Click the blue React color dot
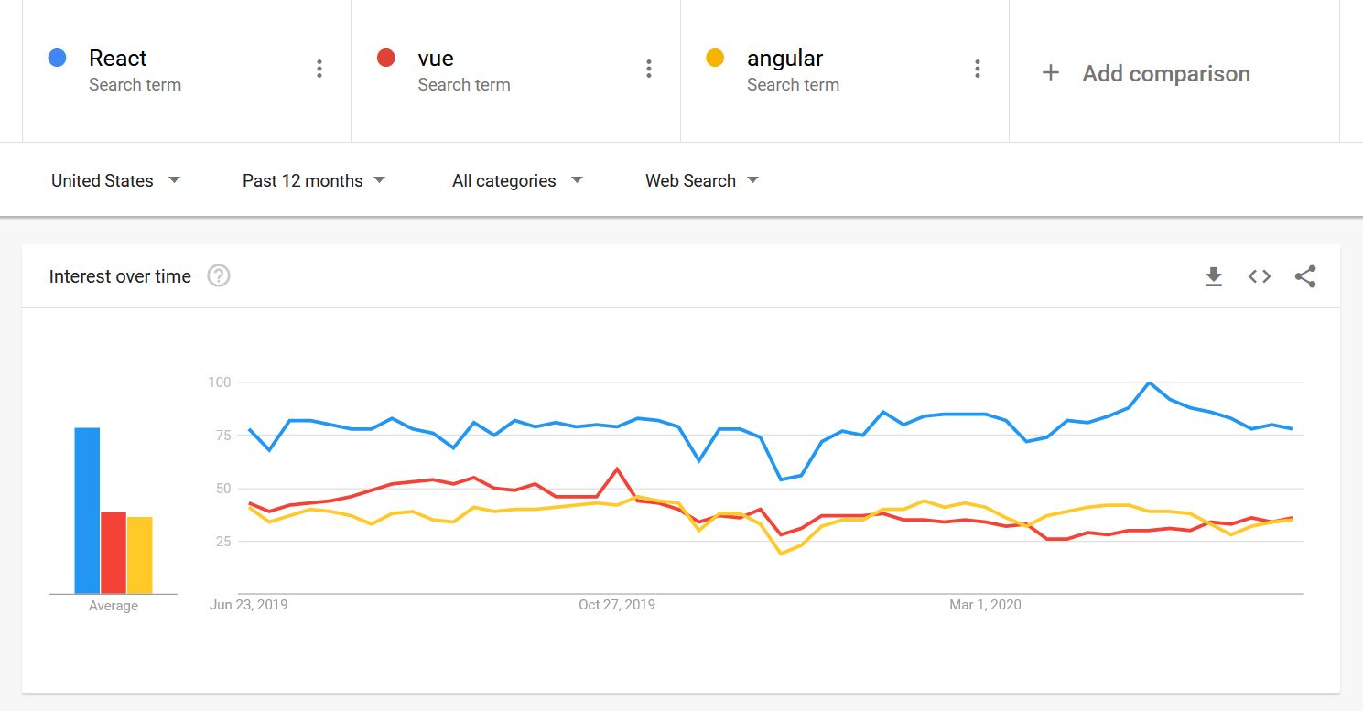The height and width of the screenshot is (711, 1363). point(57,58)
